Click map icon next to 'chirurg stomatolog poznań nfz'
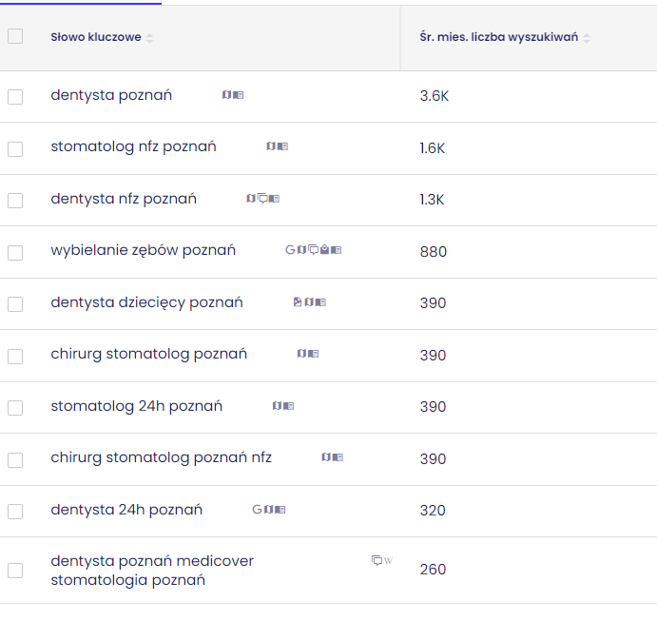Screen dimensions: 657x621 (x=326, y=457)
